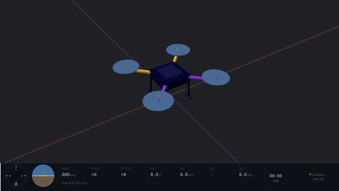Screen dimensions: 339x191
Task: Click the AS airspeed dashes value
Action: pyautogui.click(x=212, y=175)
